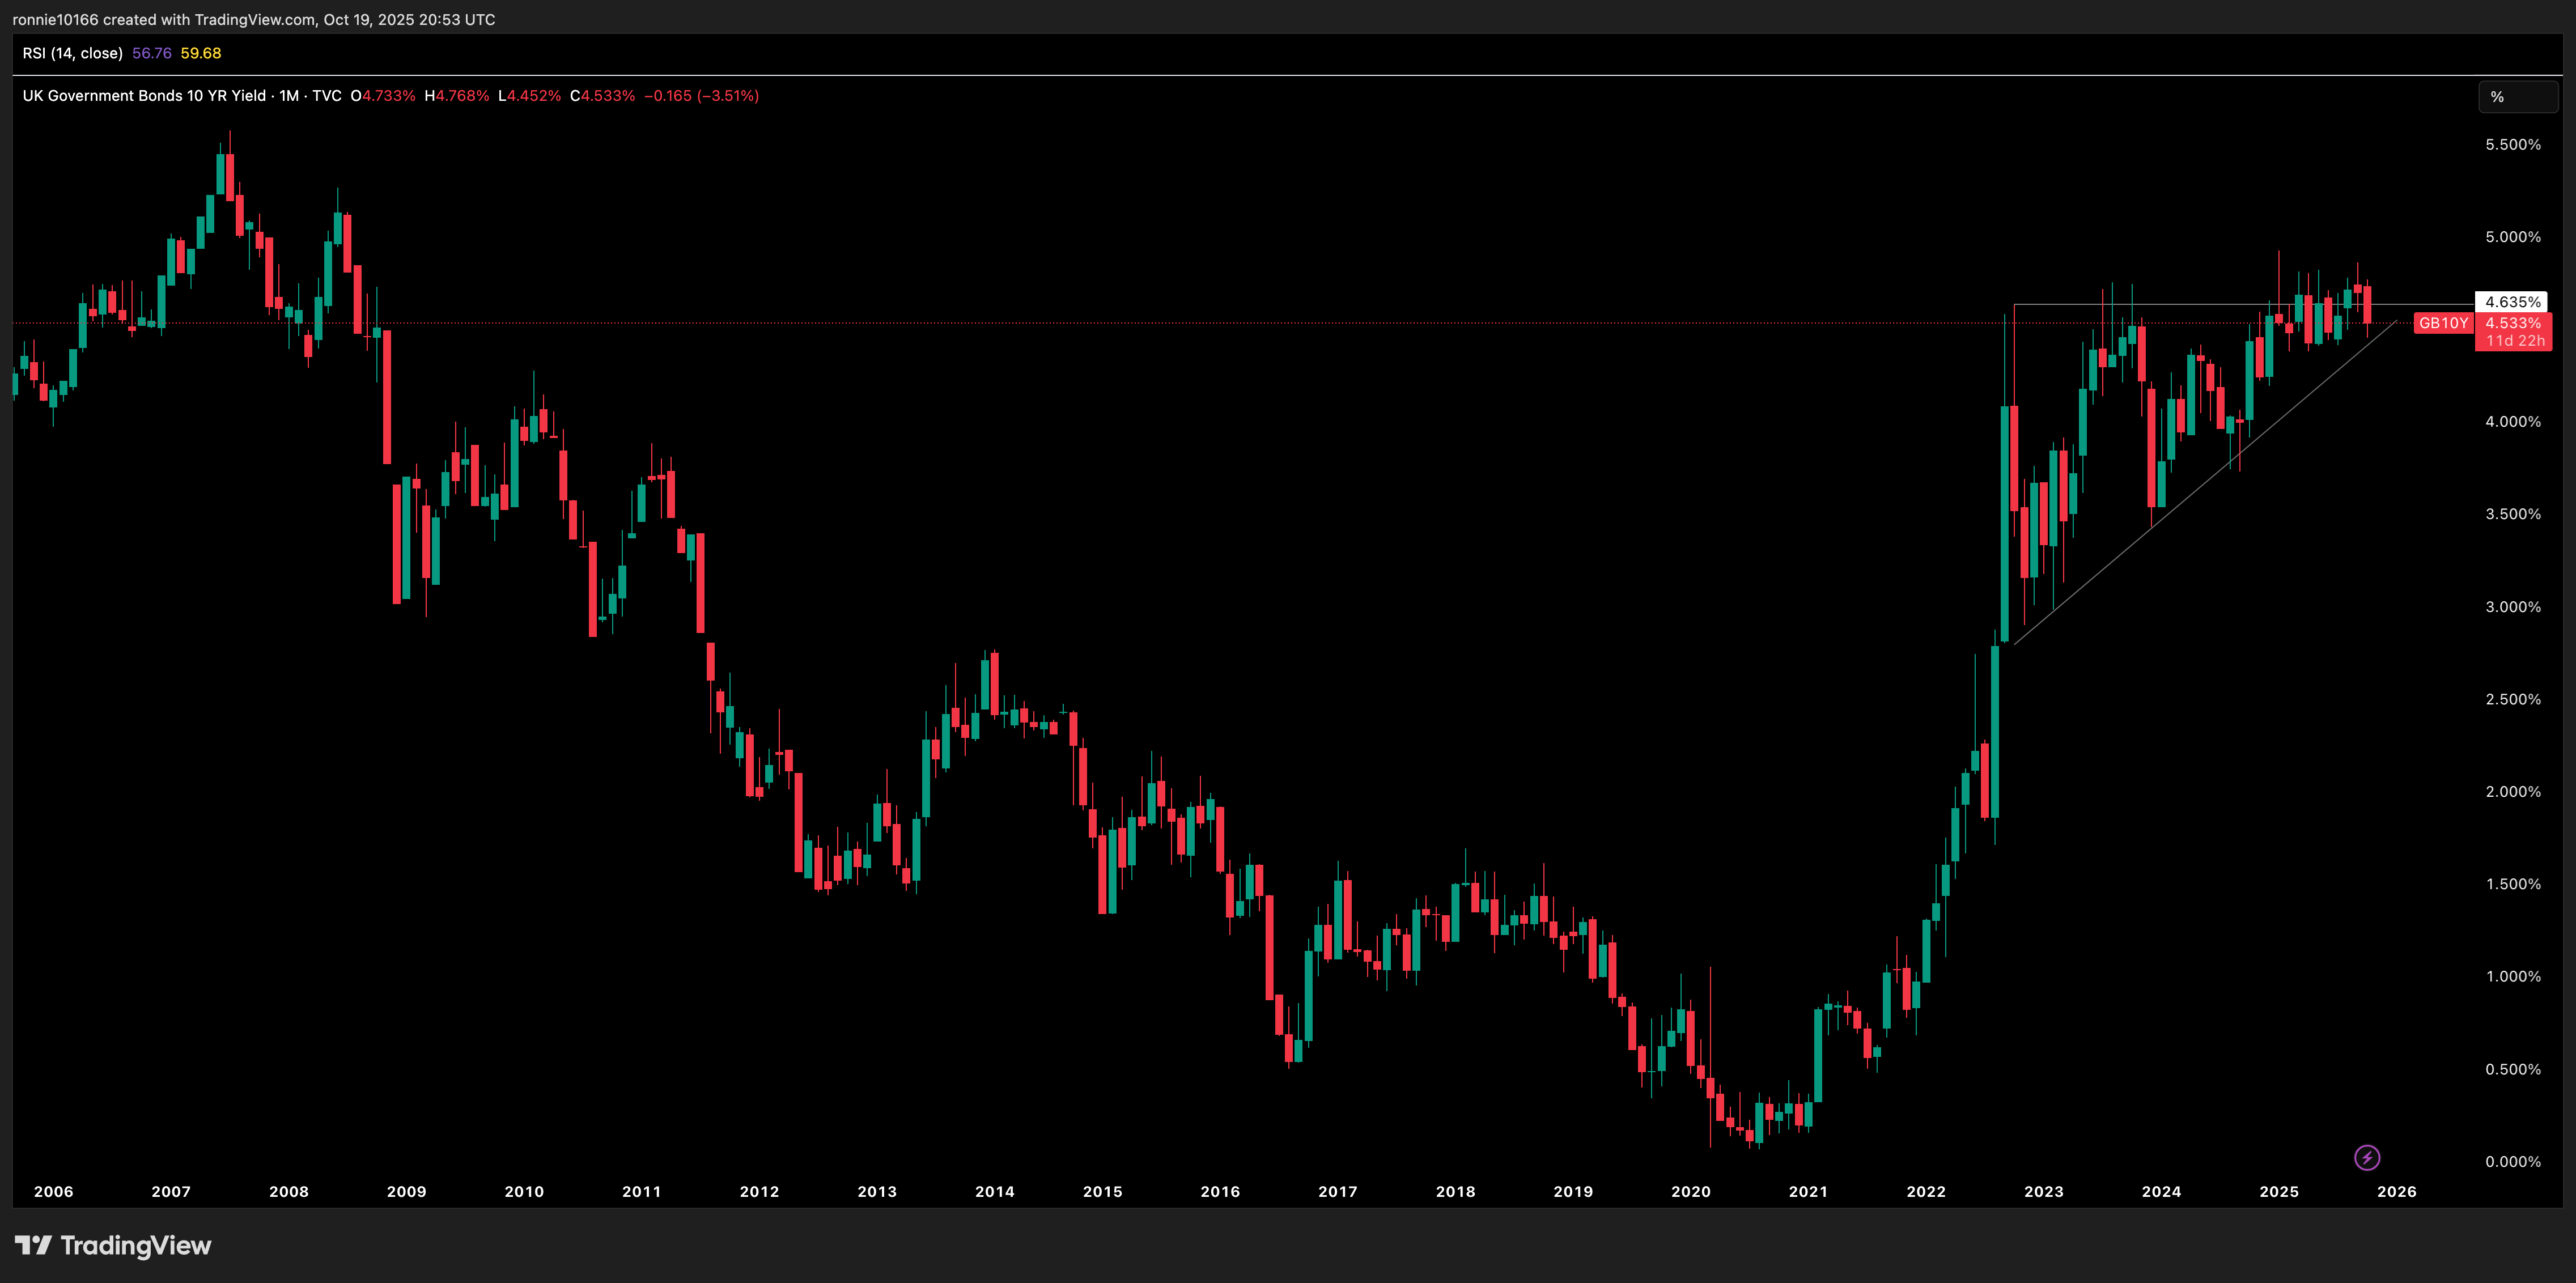
Task: Click the GB10Y symbol price tag
Action: click(2443, 323)
